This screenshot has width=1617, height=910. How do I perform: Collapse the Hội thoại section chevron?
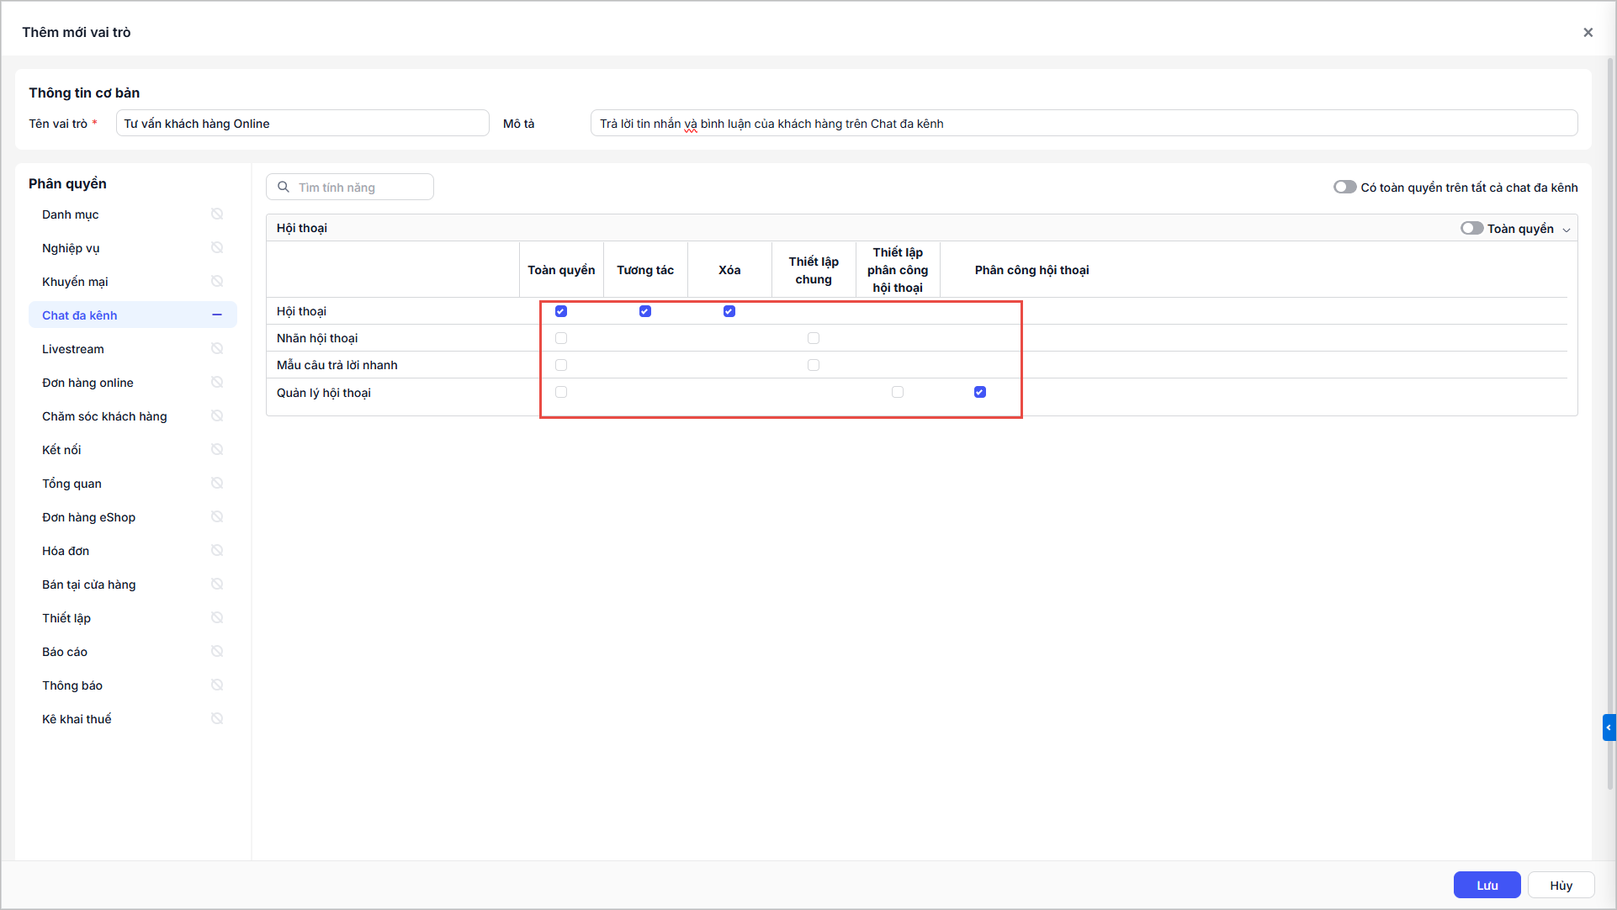coord(1567,230)
